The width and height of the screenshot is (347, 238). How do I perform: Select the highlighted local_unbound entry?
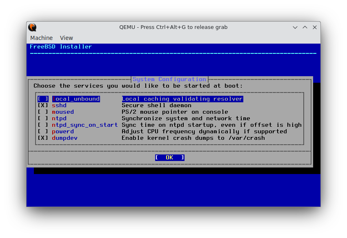[x=76, y=99]
